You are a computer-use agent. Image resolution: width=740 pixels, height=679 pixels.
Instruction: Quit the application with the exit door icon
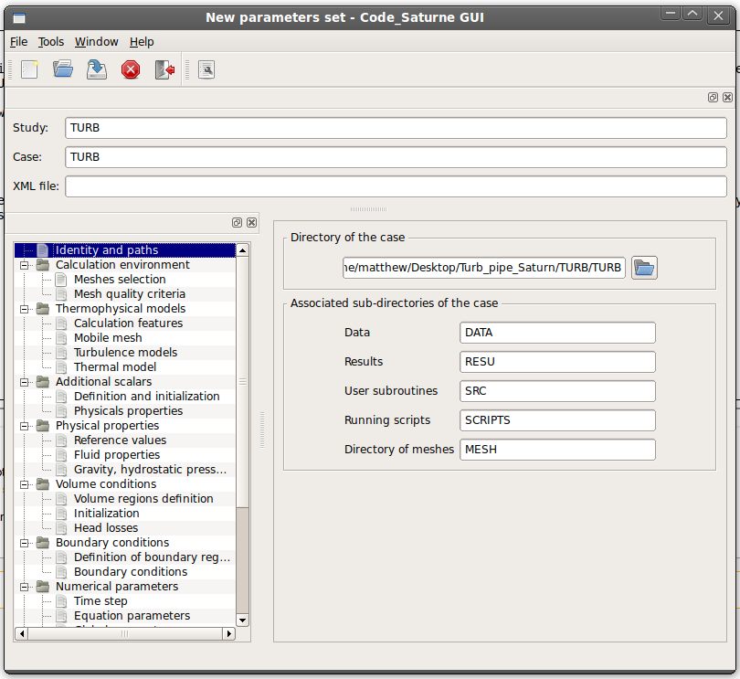pos(164,69)
